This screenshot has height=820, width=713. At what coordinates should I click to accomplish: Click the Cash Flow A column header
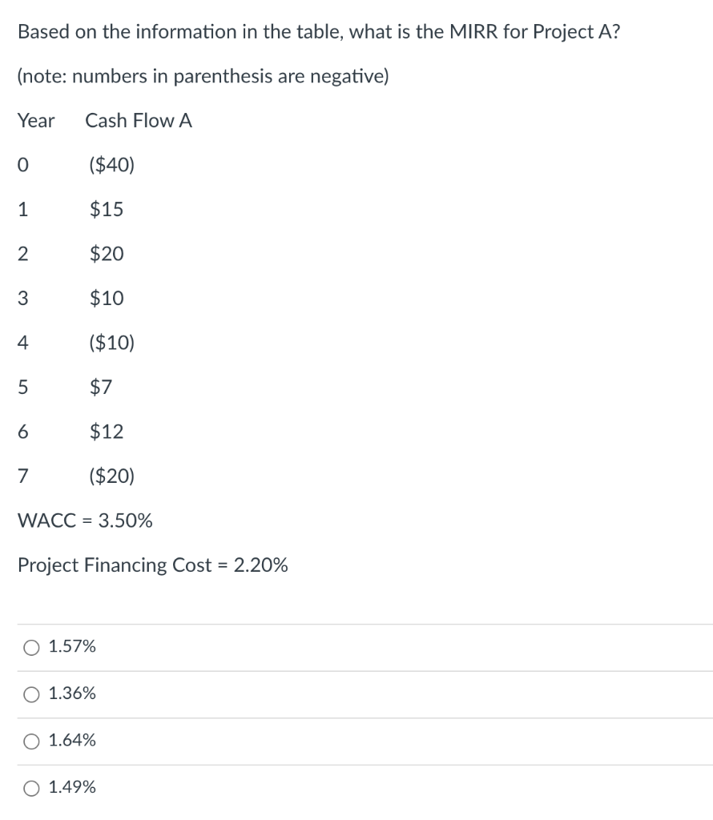139,120
